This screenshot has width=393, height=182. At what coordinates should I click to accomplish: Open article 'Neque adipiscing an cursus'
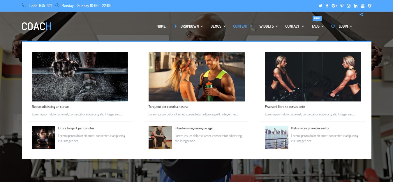[51, 107]
